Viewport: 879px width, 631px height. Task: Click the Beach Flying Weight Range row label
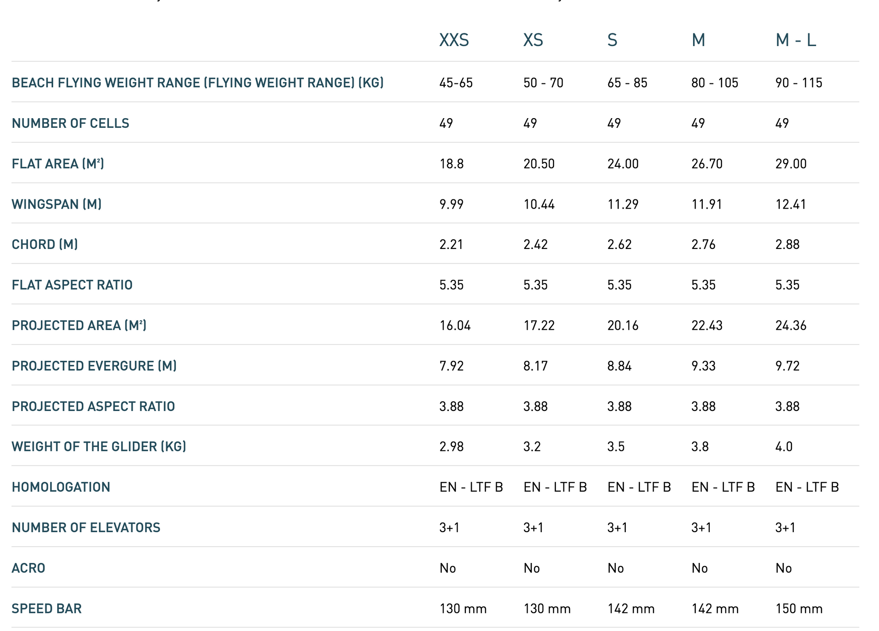[198, 83]
